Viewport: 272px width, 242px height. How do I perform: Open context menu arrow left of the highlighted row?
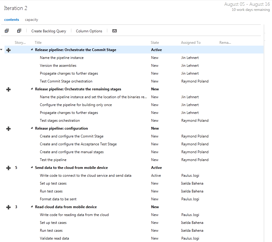tap(2, 50)
